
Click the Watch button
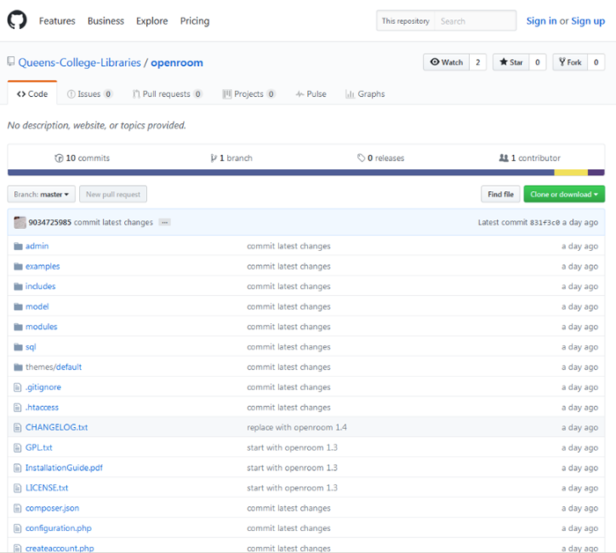[x=446, y=63]
